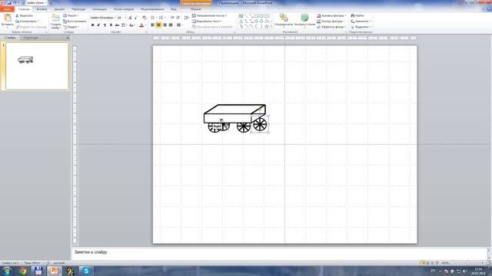
Task: Toggle italic formatting
Action: point(98,25)
